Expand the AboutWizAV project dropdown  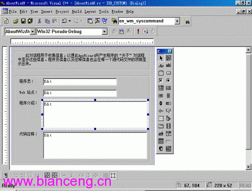click(x=33, y=32)
